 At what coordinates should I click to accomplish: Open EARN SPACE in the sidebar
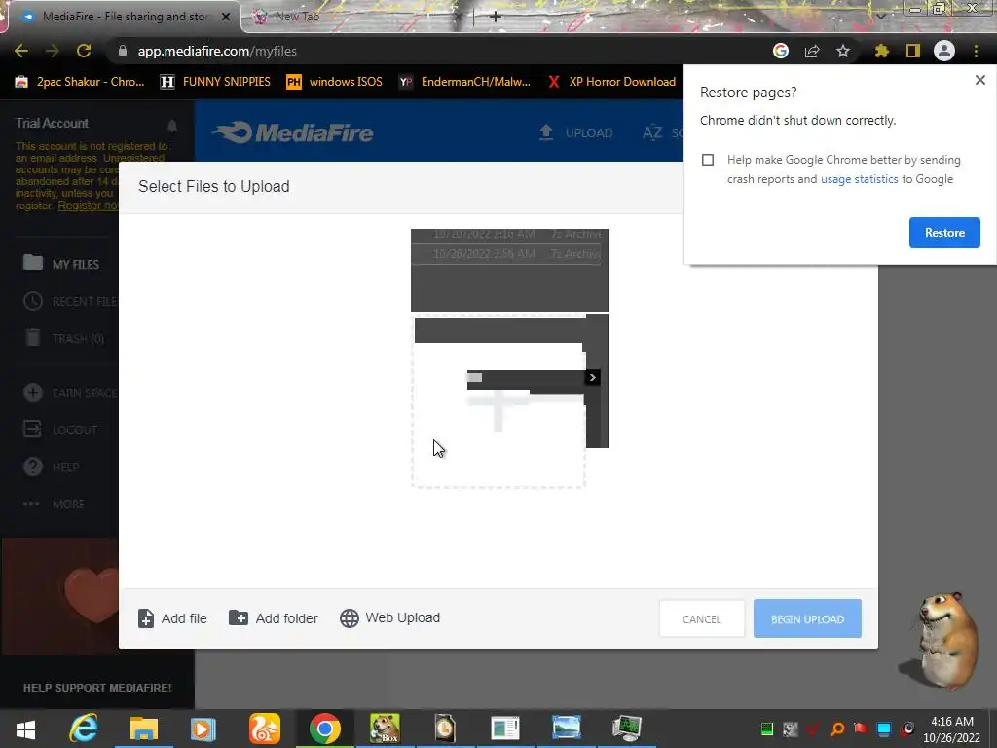70,393
